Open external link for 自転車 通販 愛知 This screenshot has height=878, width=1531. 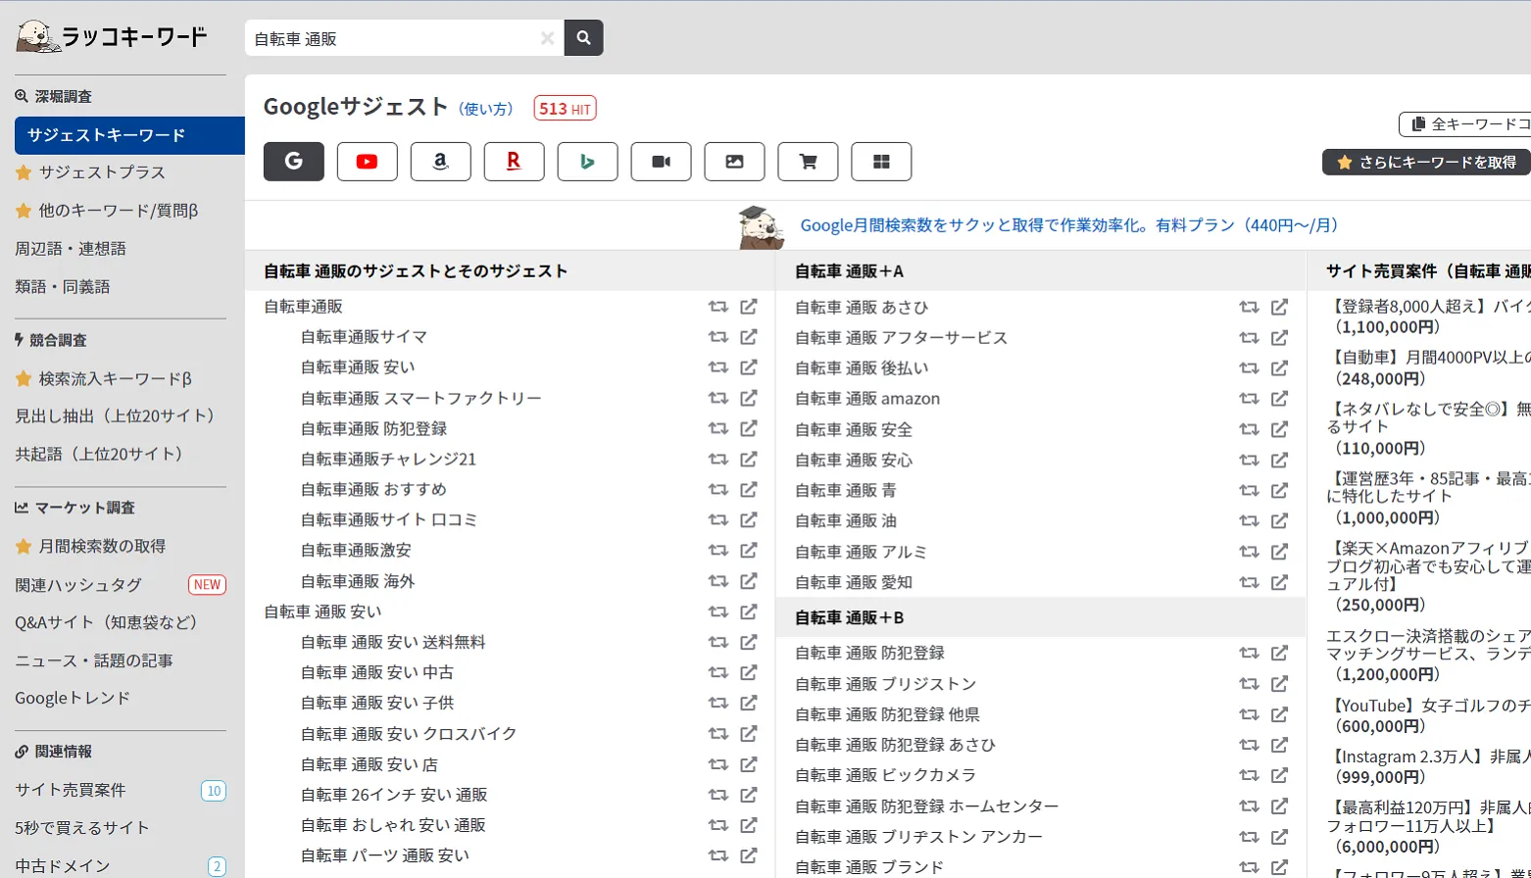pos(1280,582)
